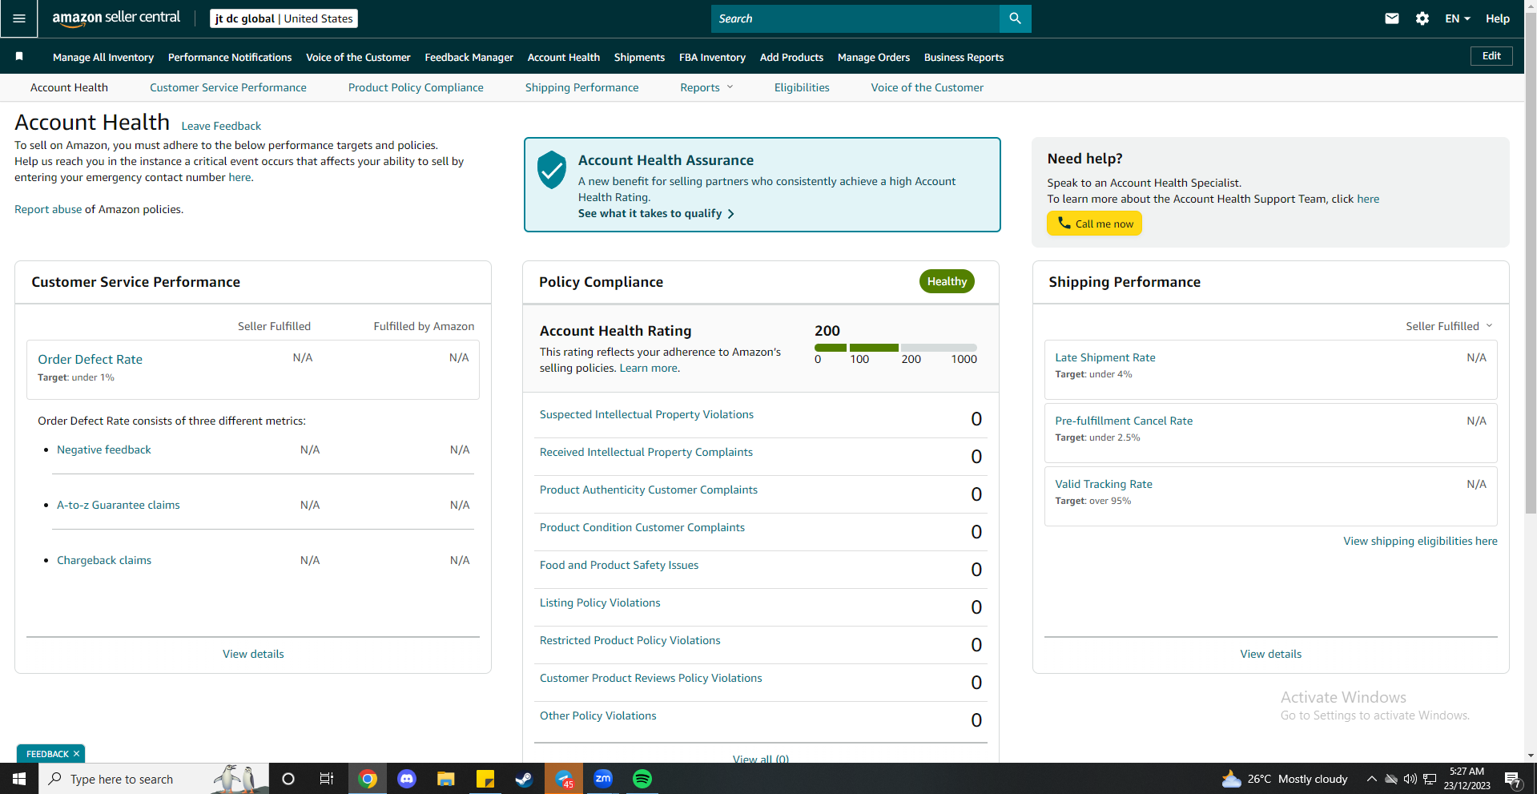Viewport: 1537px width, 794px height.
Task: Click View shipping eligibilities here link
Action: 1420,541
